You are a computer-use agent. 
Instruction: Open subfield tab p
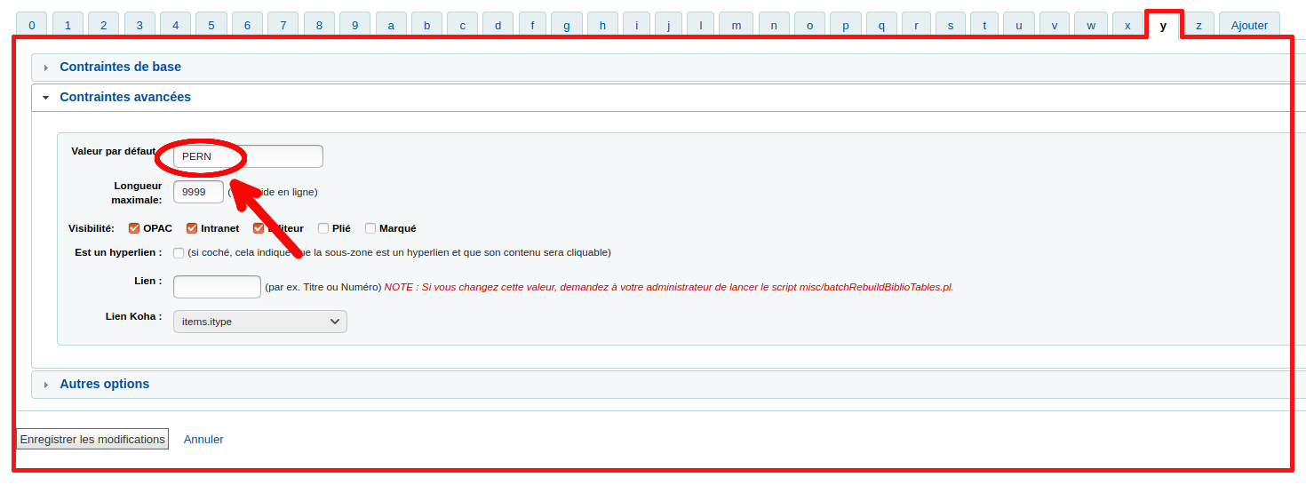846,25
